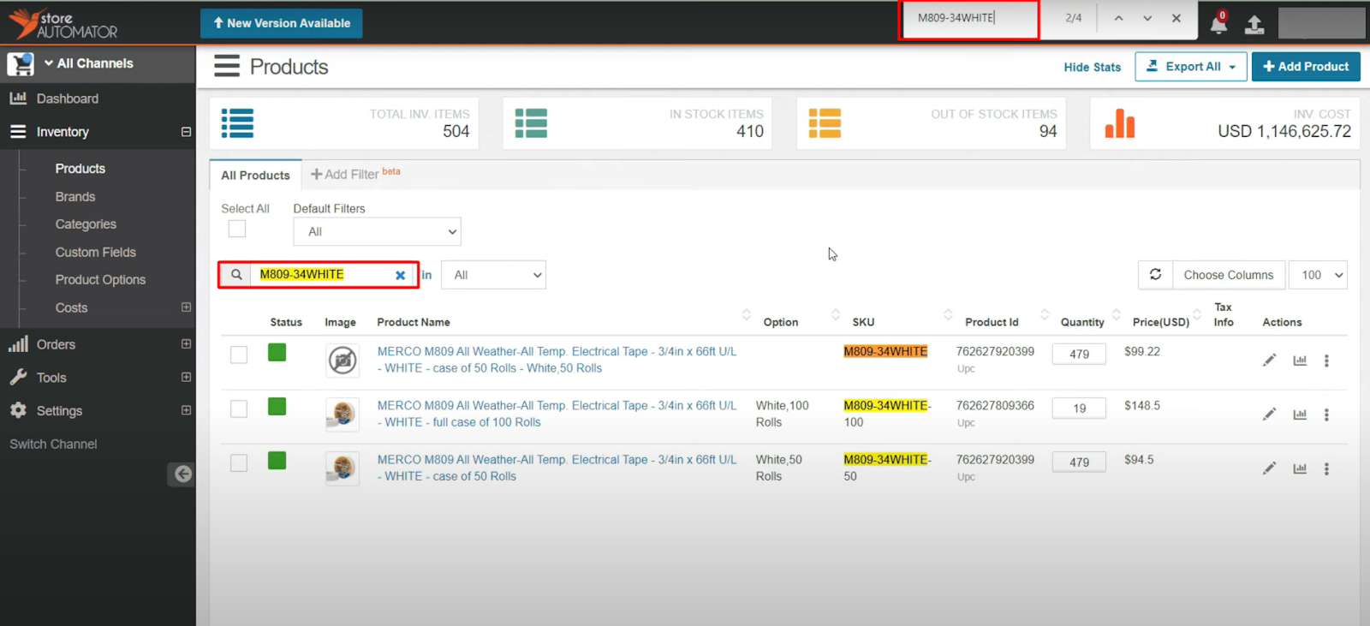Check the Select All checkbox

[x=237, y=229]
